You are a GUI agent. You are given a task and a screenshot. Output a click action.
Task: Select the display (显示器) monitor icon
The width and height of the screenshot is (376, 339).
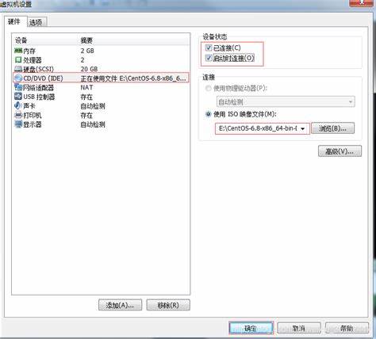(18, 124)
